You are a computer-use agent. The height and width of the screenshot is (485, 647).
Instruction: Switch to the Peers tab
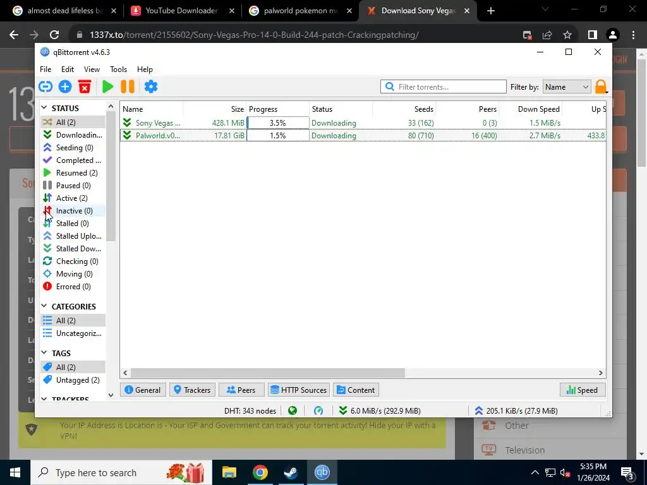click(241, 390)
